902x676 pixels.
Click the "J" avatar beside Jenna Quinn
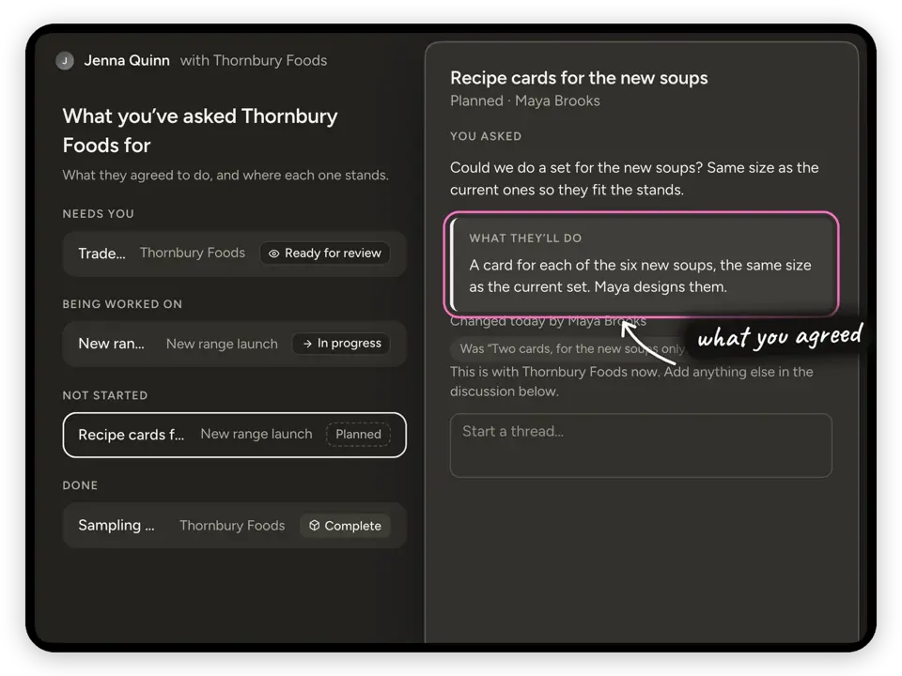point(65,60)
